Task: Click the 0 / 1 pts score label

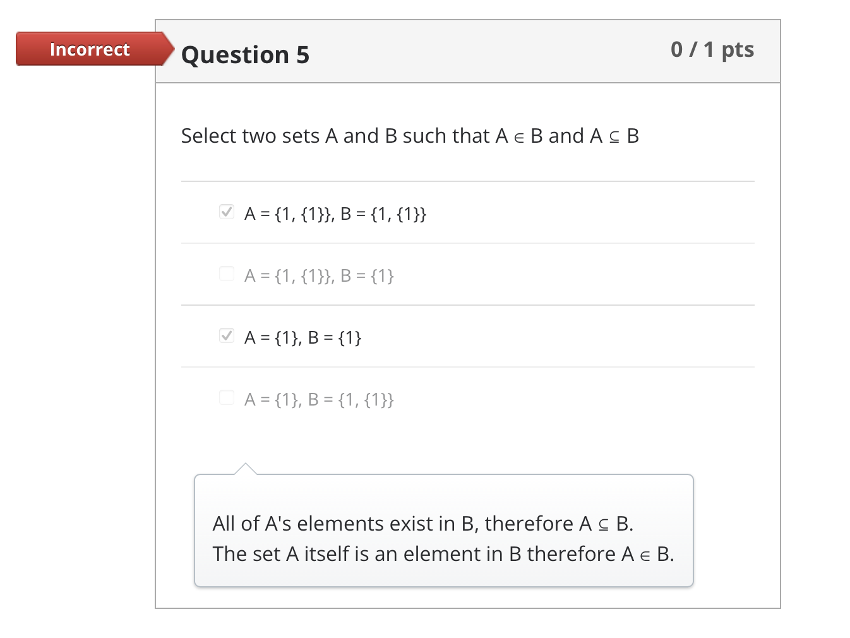Action: (712, 49)
